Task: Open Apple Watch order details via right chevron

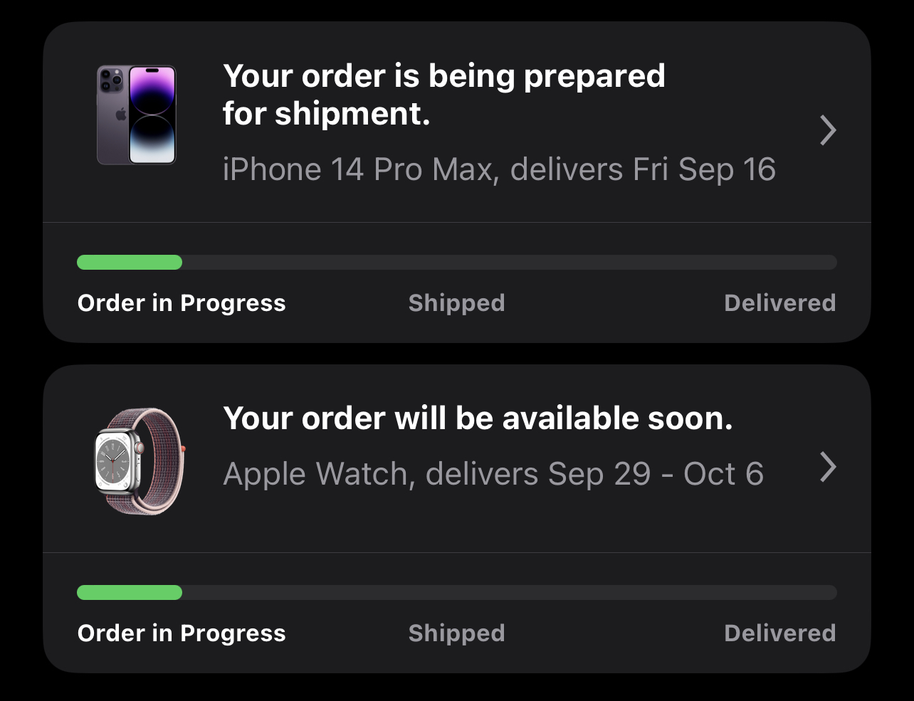Action: point(827,468)
